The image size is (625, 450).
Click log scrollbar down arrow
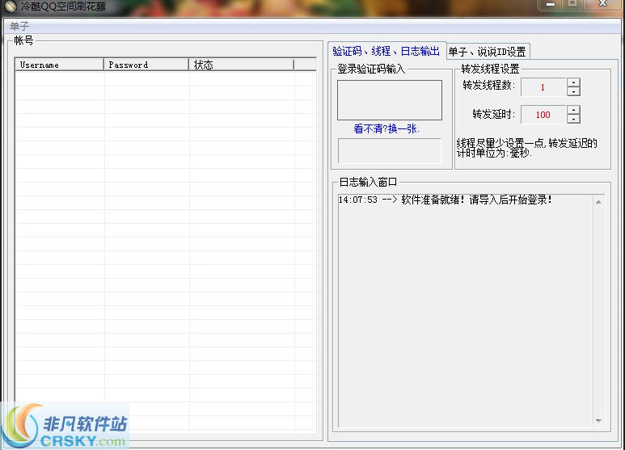pyautogui.click(x=598, y=421)
